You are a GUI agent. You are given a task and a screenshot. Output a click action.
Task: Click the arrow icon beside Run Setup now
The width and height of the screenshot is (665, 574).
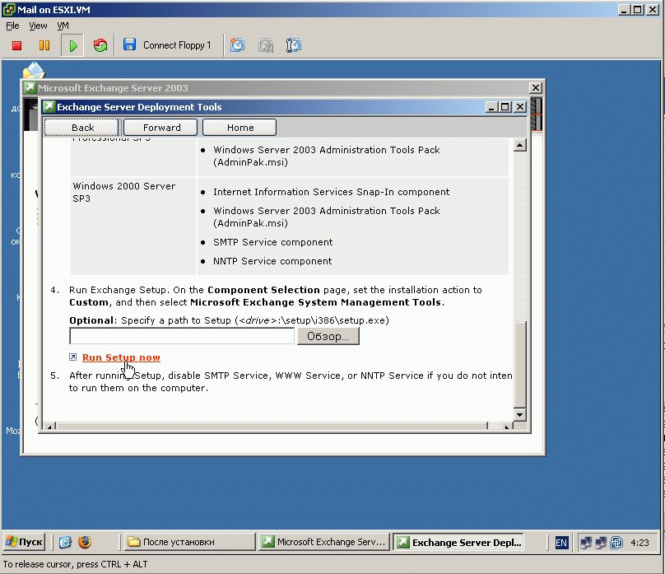[73, 357]
